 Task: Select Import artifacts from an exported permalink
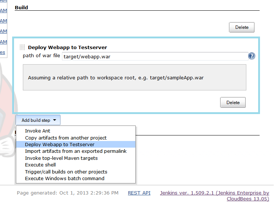(x=76, y=151)
